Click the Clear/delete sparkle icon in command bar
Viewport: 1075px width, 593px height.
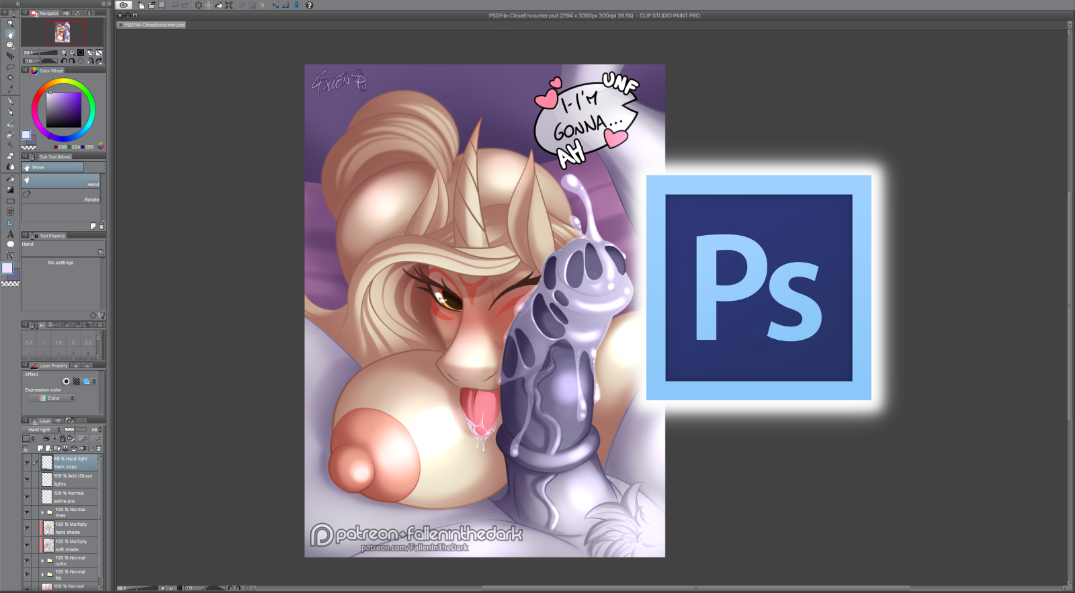[198, 5]
